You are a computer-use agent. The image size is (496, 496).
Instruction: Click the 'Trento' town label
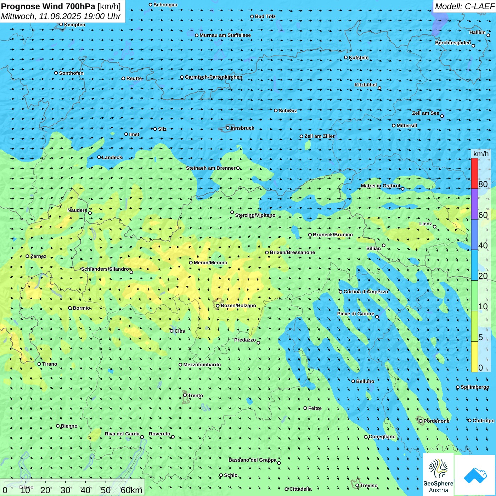196,395
